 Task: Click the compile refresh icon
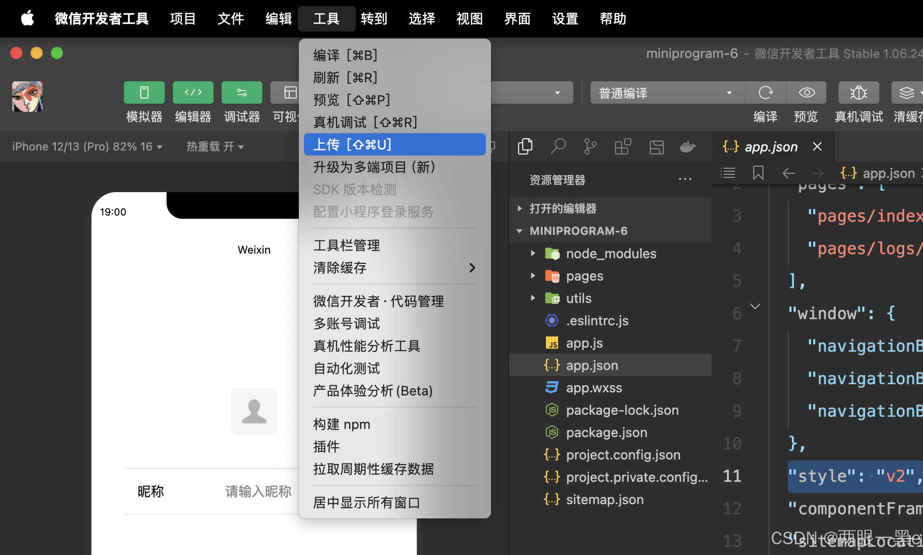pos(765,92)
